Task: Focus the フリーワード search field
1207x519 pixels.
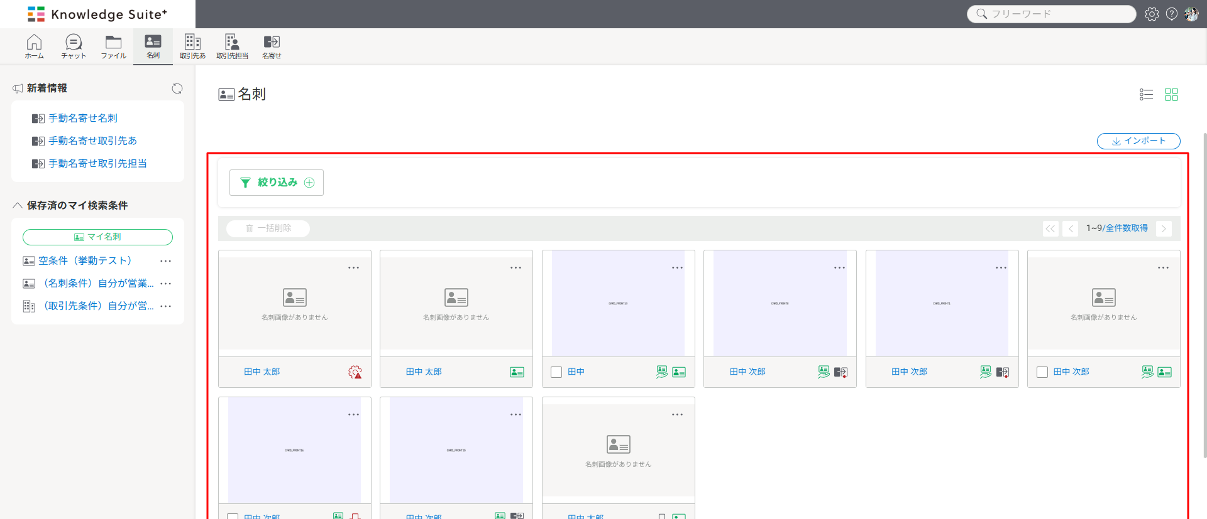Action: (1051, 14)
